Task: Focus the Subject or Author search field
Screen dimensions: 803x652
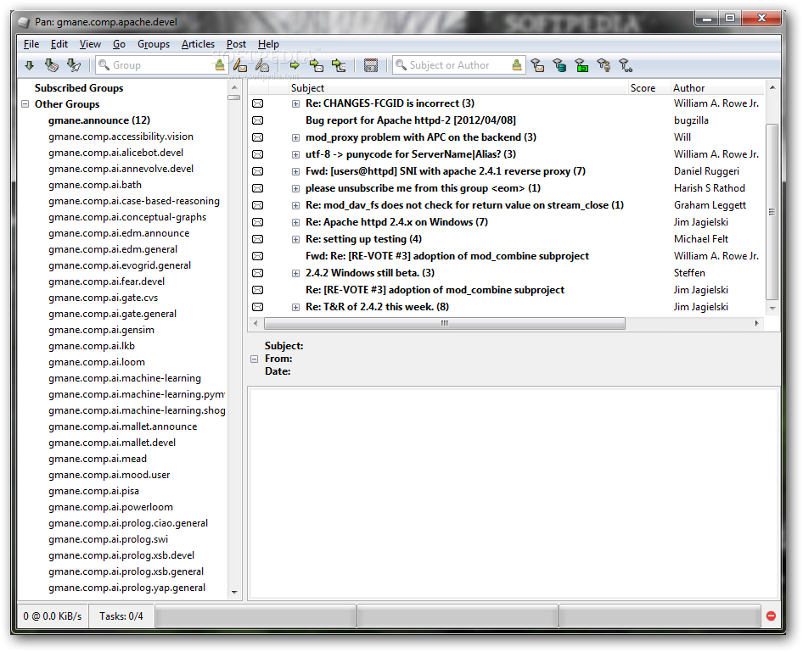Action: click(458, 65)
